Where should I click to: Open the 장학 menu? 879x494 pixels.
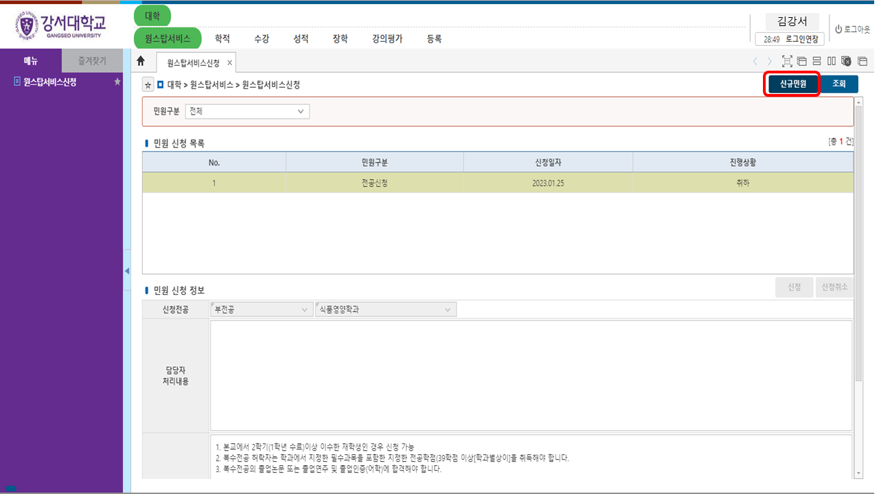click(x=340, y=39)
